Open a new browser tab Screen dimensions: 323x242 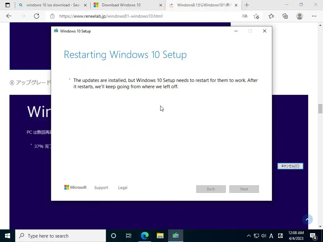[x=247, y=5]
